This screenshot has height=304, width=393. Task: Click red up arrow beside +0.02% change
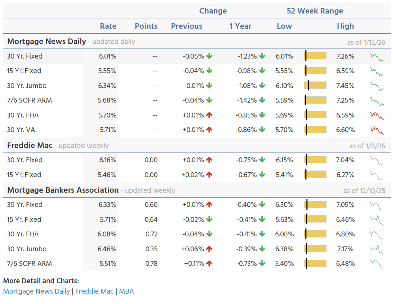[x=209, y=175]
